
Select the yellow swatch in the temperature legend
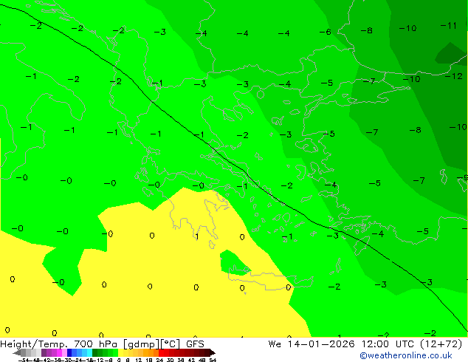pos(120,352)
